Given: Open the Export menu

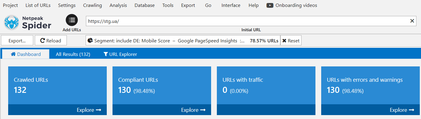Looking at the screenshot, I should [188, 5].
